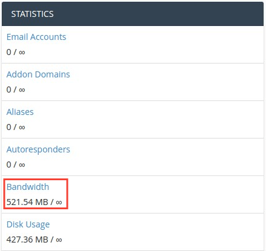Click the zero count under Autoresponders

9,165
